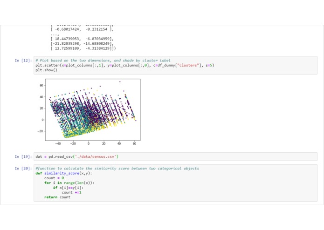Click the 'count = 0' line
This screenshot has width=324, height=230.
pos(54,178)
